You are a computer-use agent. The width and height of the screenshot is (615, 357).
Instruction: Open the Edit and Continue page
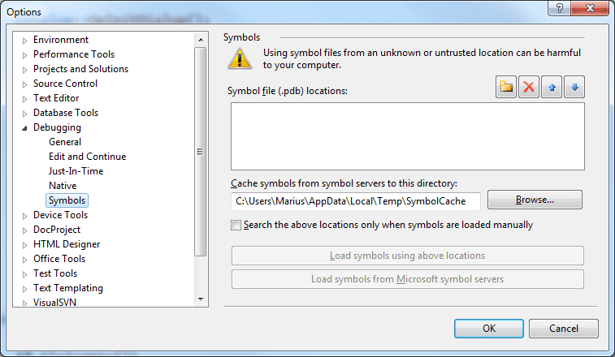87,157
